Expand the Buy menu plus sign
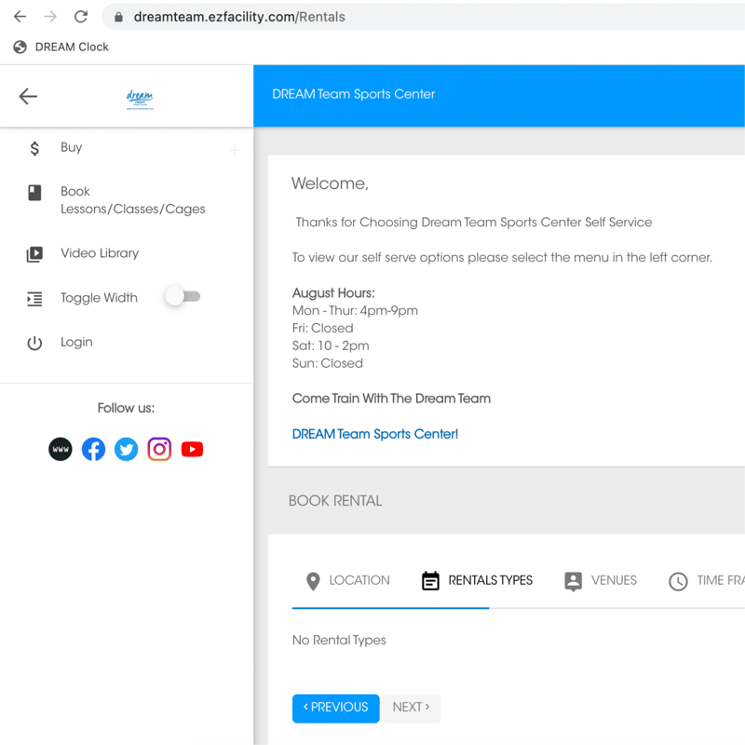Viewport: 745px width, 745px height. [x=235, y=150]
